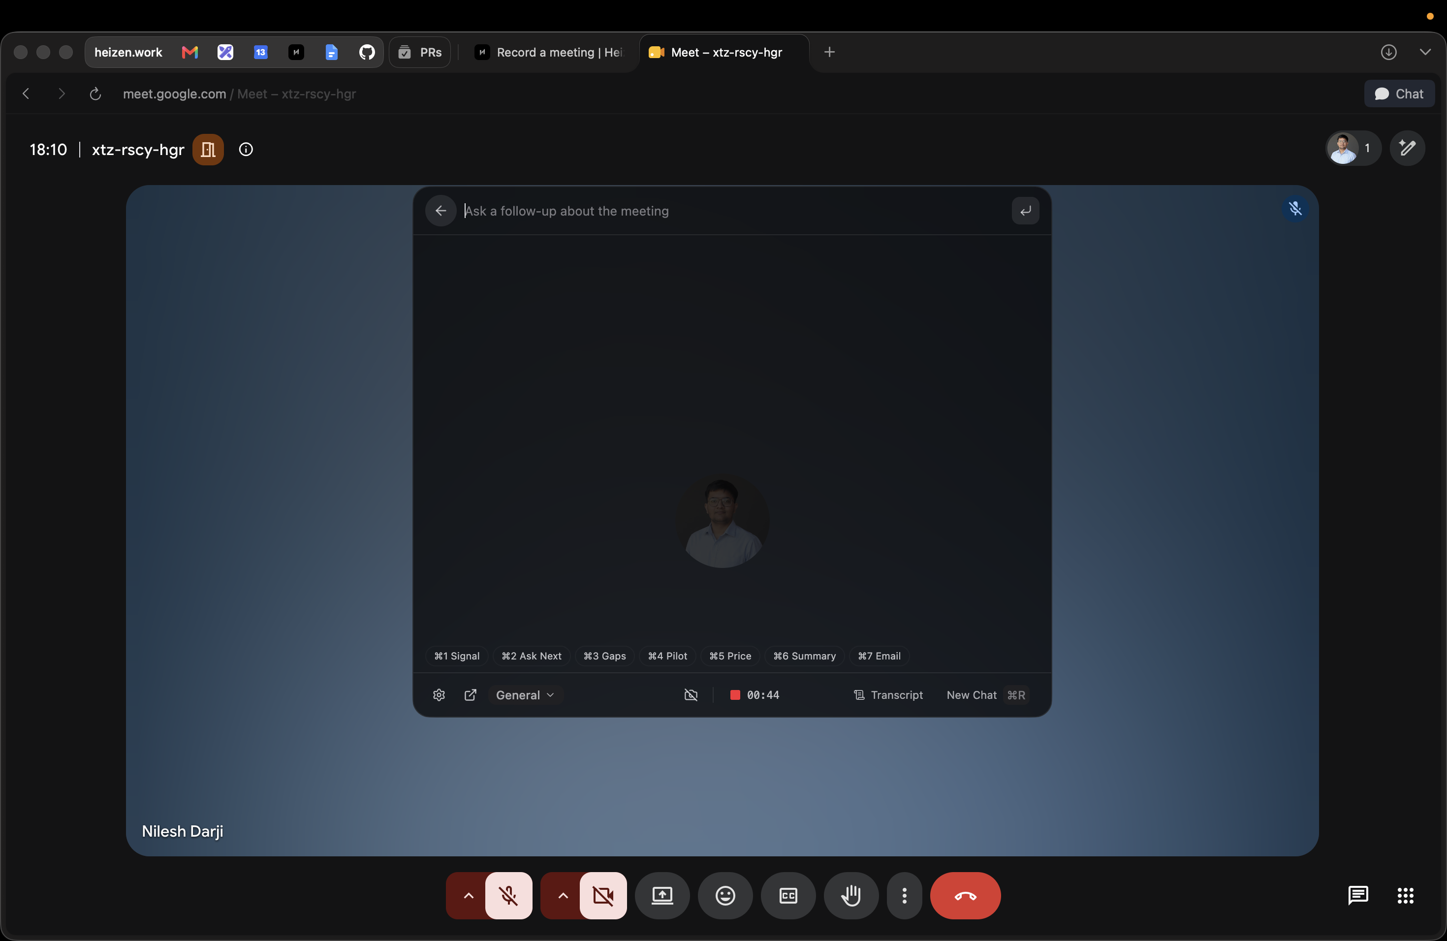Viewport: 1447px width, 941px height.
Task: Switch to the heizen.work tab
Action: (x=127, y=52)
